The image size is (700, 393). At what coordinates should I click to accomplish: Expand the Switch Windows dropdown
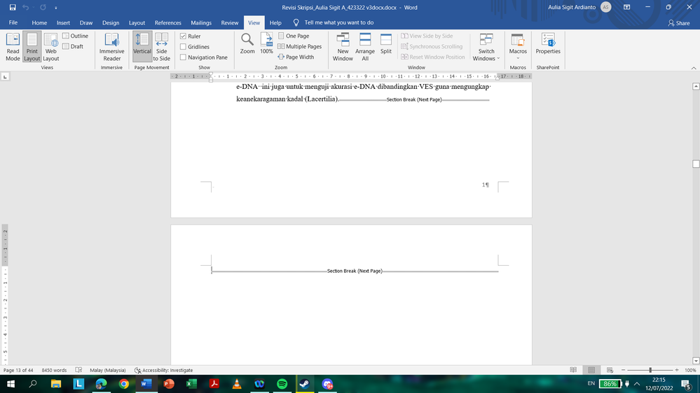coord(486,47)
